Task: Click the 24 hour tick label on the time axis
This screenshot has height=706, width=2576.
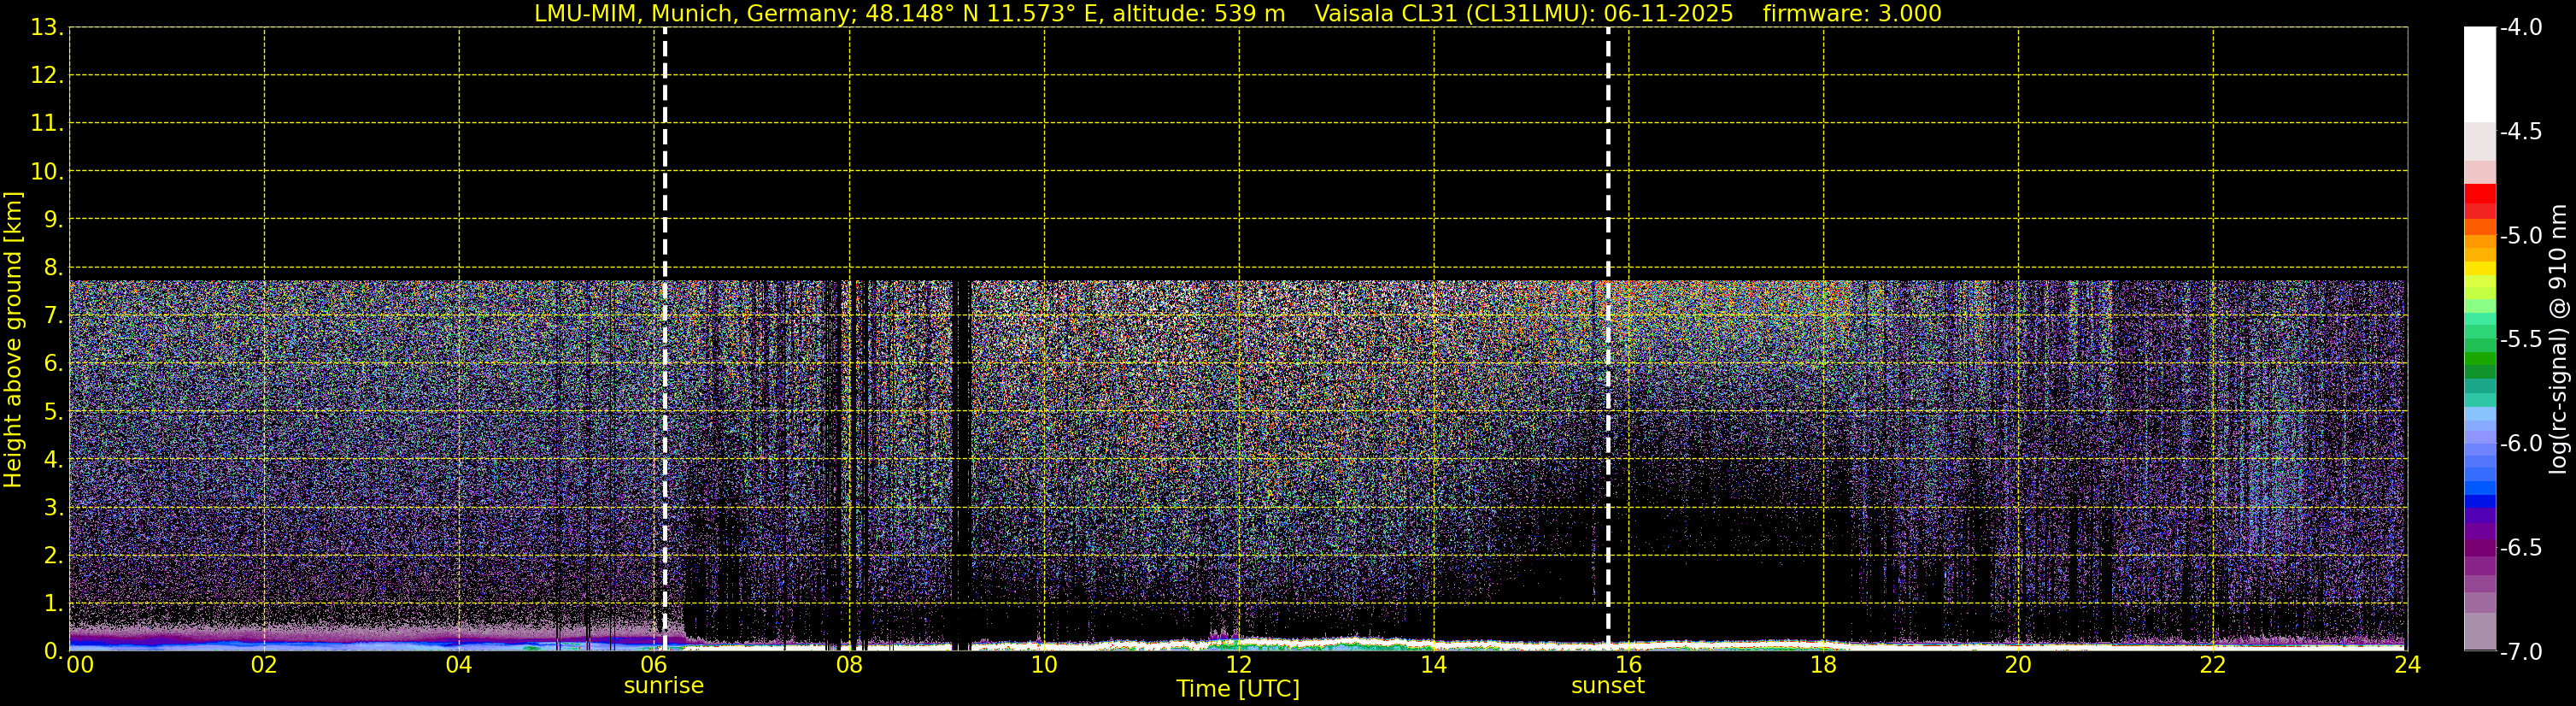Action: click(2406, 665)
